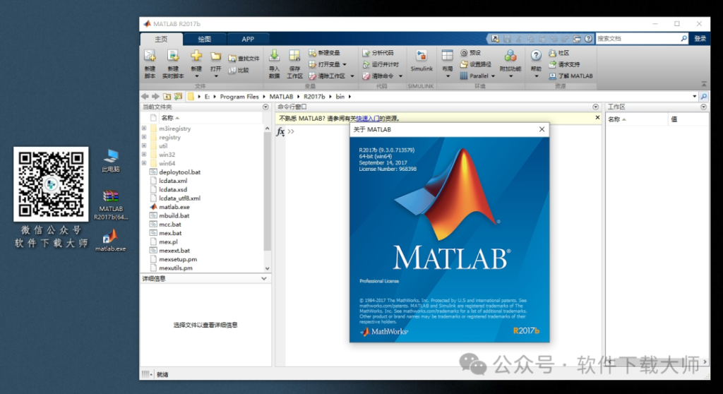
Task: Run 分析代码 analyze code
Action: [x=378, y=53]
